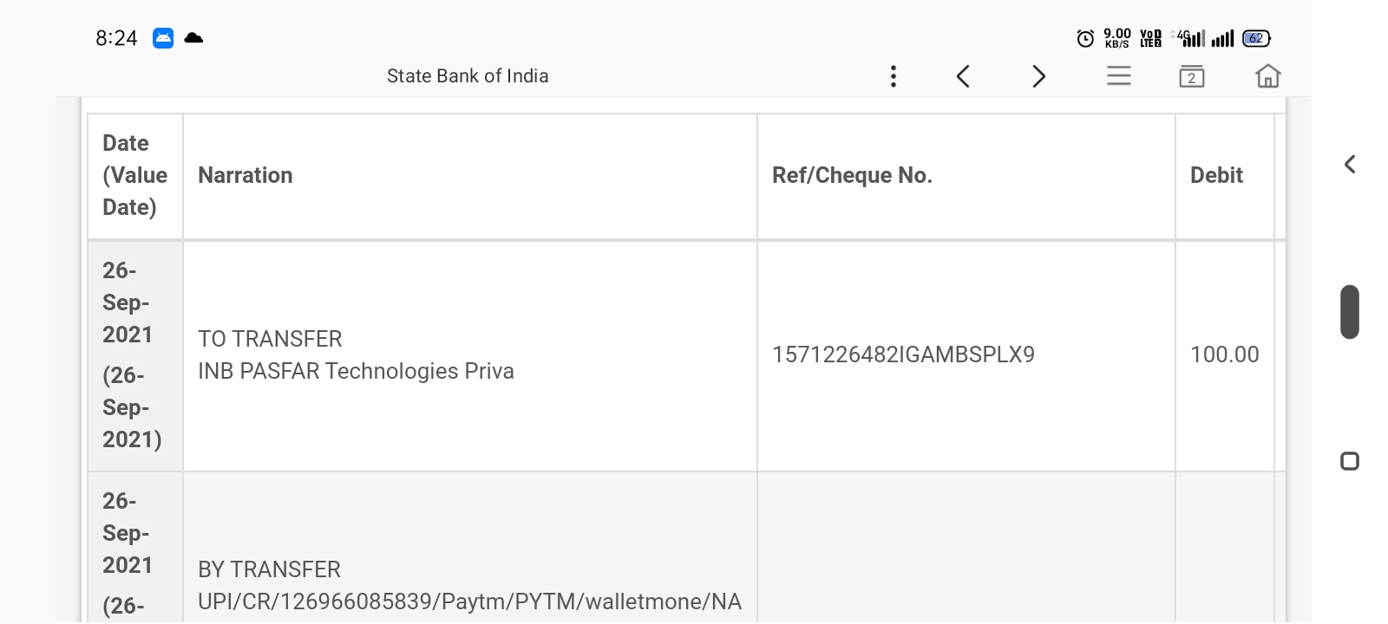Go forward using the browser toolbar arrow
The height and width of the screenshot is (624, 1388).
pos(1038,76)
